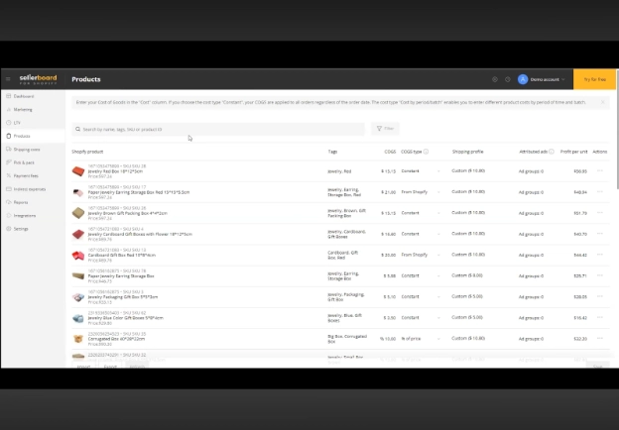Close the Cost of Goods info banner
Image resolution: width=619 pixels, height=430 pixels.
point(602,102)
